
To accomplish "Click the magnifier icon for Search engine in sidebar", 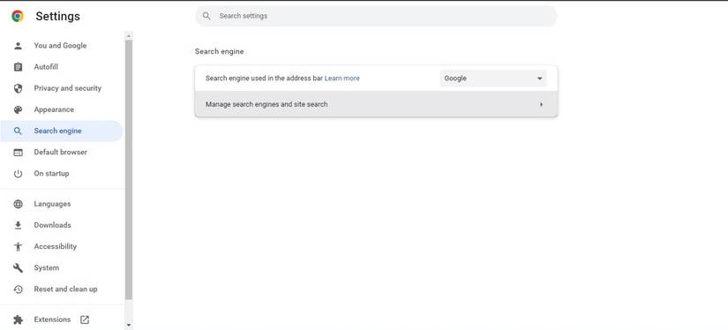I will 19,131.
